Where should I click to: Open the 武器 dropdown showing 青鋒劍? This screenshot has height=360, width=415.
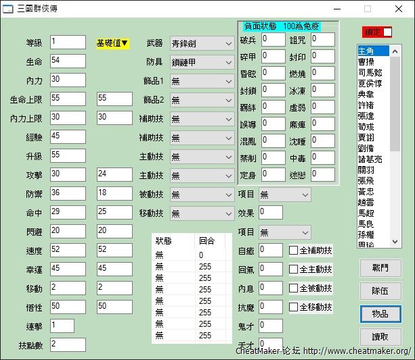(202, 43)
